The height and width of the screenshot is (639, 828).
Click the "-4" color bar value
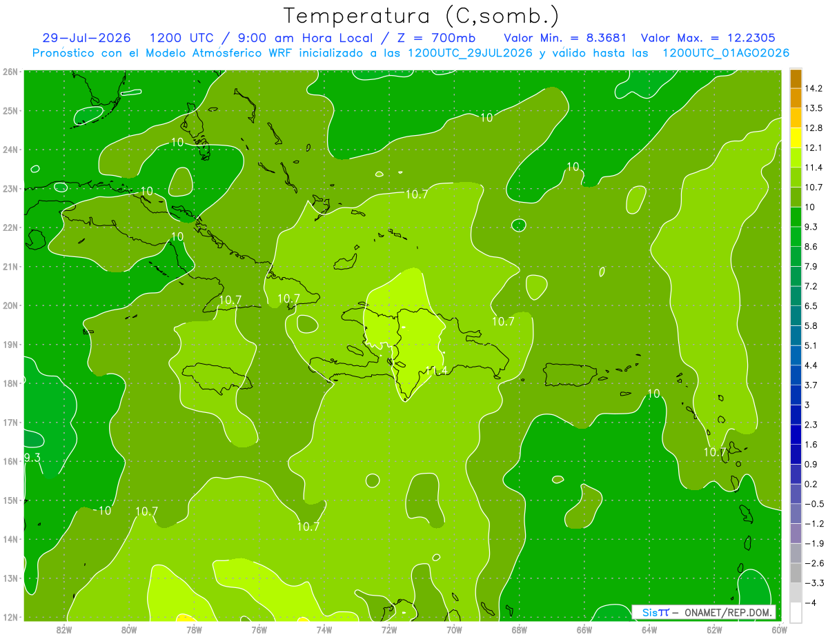(x=810, y=603)
